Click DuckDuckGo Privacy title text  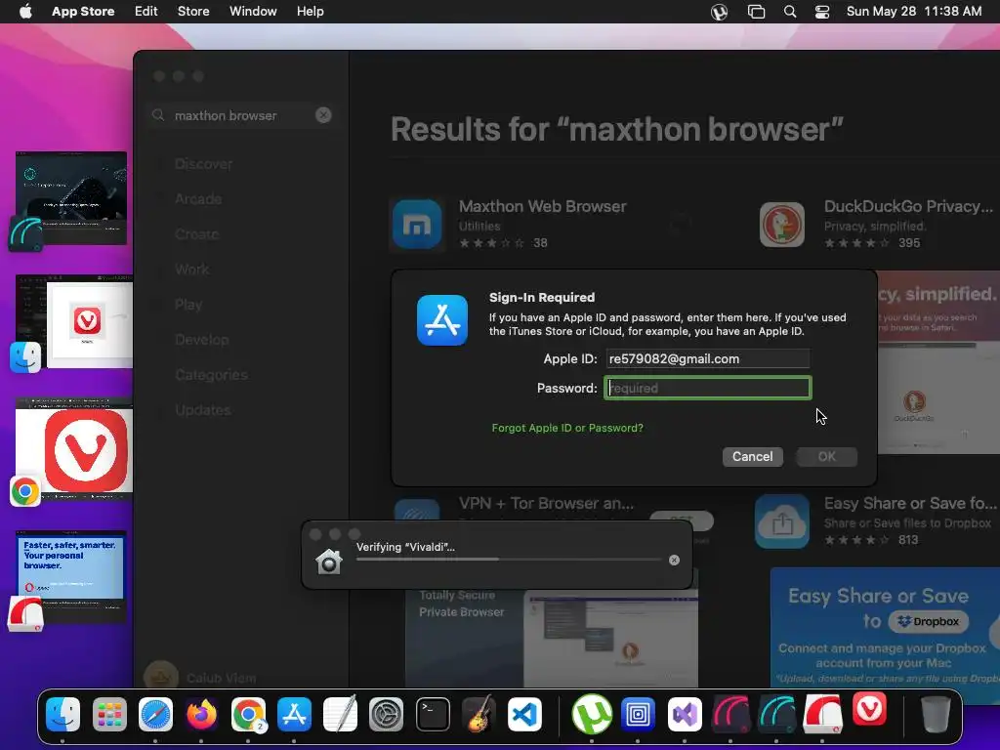[x=908, y=207]
